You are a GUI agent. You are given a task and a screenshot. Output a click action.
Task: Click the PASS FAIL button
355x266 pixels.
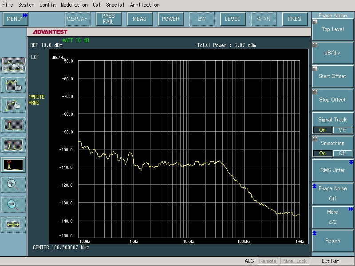point(108,19)
